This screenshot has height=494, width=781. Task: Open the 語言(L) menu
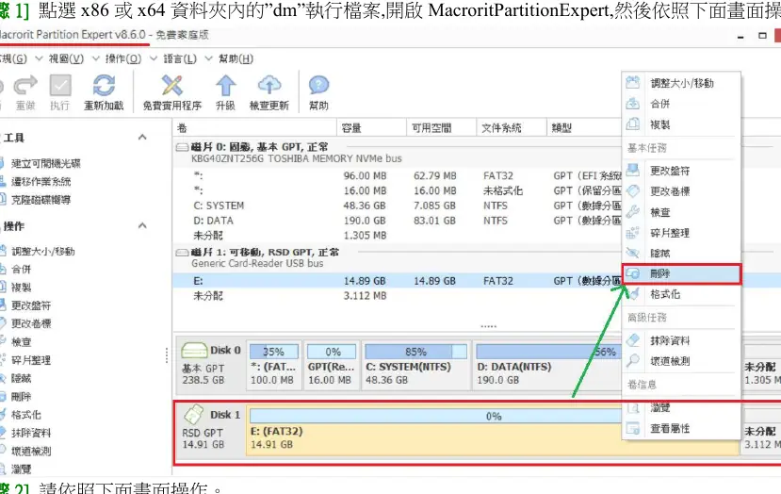(x=180, y=58)
